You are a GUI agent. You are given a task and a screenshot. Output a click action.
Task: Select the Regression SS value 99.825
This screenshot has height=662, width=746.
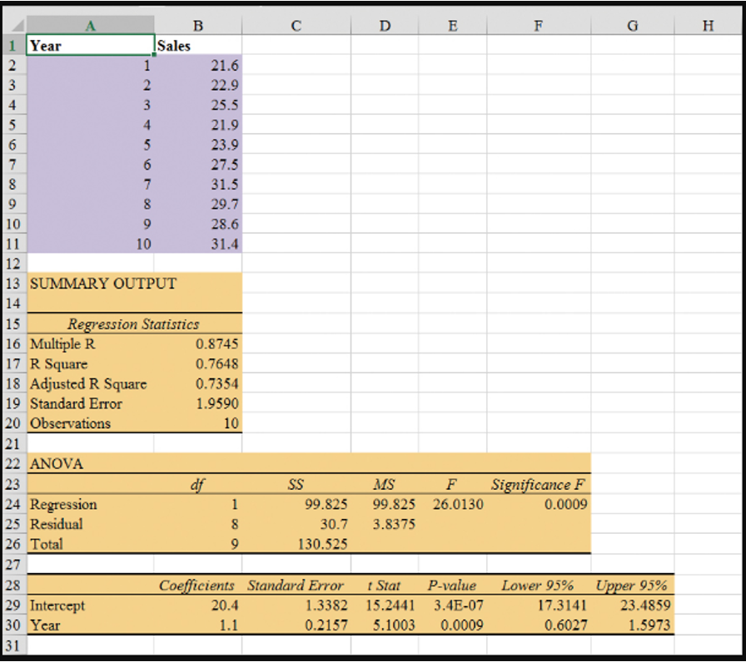[x=296, y=504]
